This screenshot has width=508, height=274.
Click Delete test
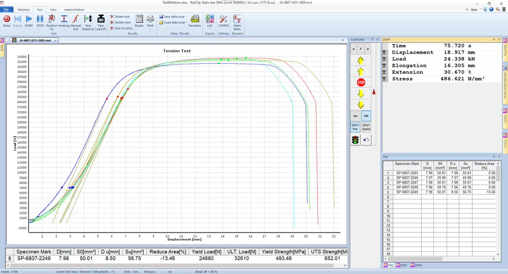click(120, 17)
